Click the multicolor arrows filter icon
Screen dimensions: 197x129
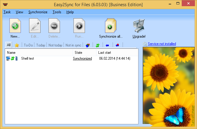[x=88, y=45]
